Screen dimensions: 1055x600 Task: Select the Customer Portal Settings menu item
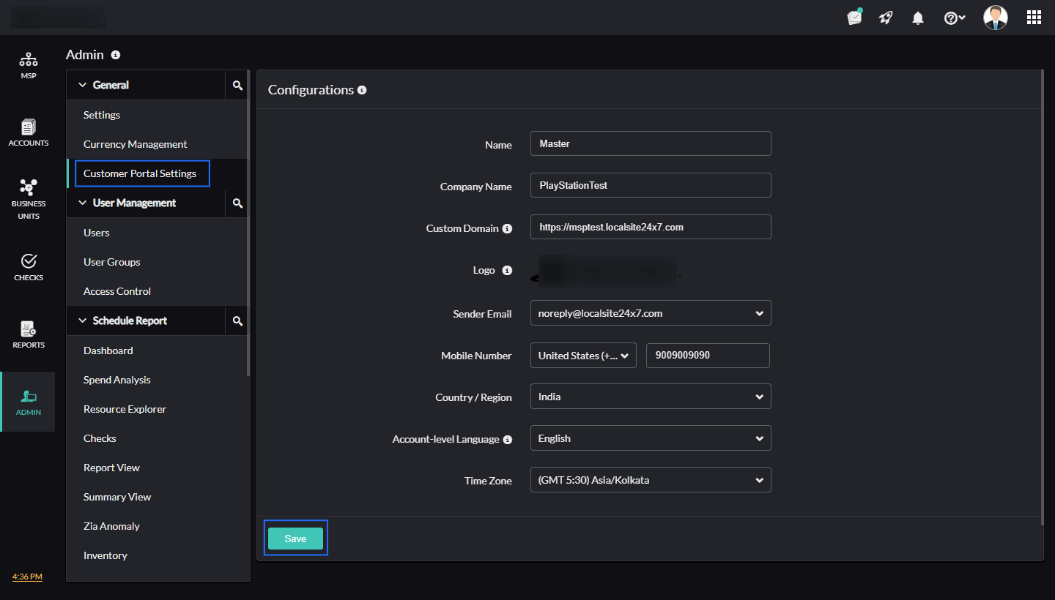pyautogui.click(x=140, y=173)
